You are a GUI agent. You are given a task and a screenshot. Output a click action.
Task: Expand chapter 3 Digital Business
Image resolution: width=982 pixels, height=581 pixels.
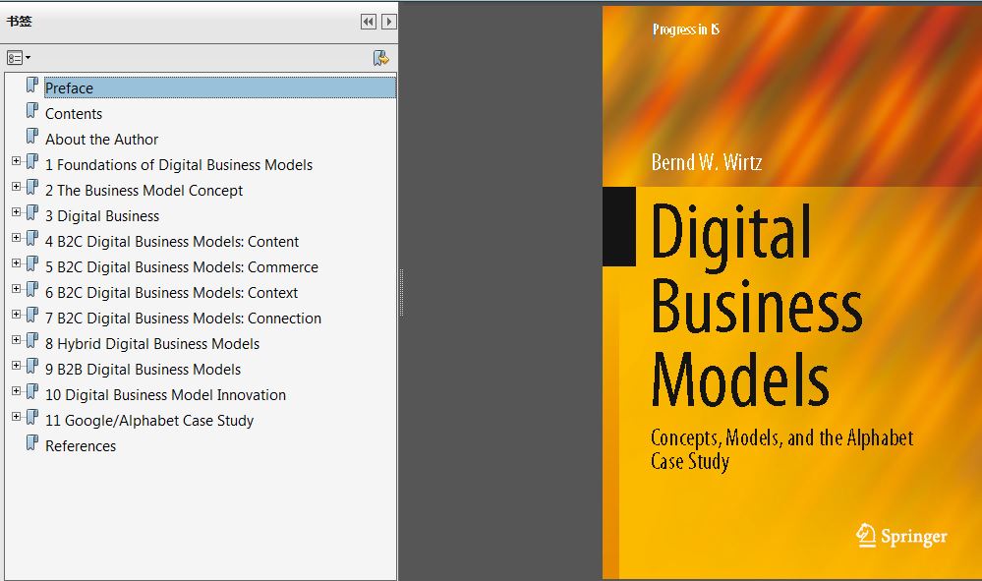17,212
